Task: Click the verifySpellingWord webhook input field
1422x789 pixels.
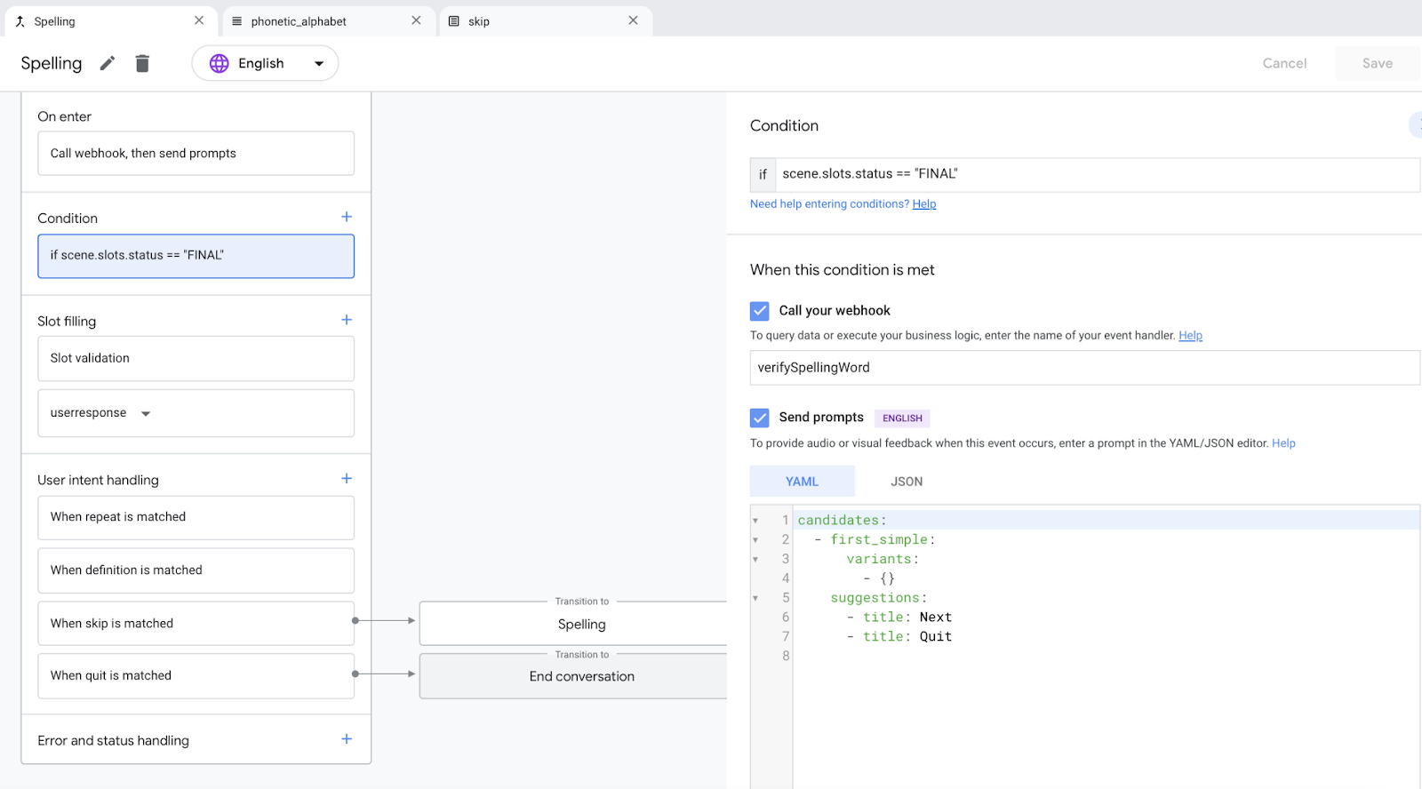Action: (1084, 368)
